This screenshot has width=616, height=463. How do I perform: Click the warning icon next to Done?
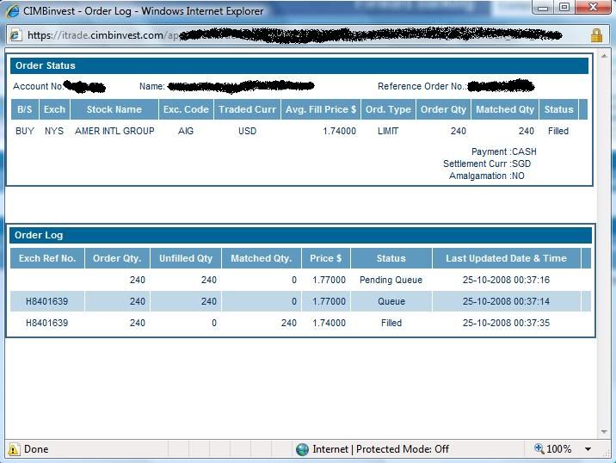click(x=14, y=449)
